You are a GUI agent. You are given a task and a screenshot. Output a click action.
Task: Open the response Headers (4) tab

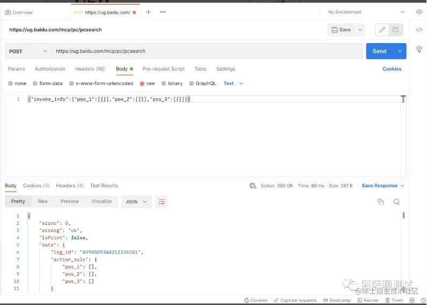[x=70, y=186]
